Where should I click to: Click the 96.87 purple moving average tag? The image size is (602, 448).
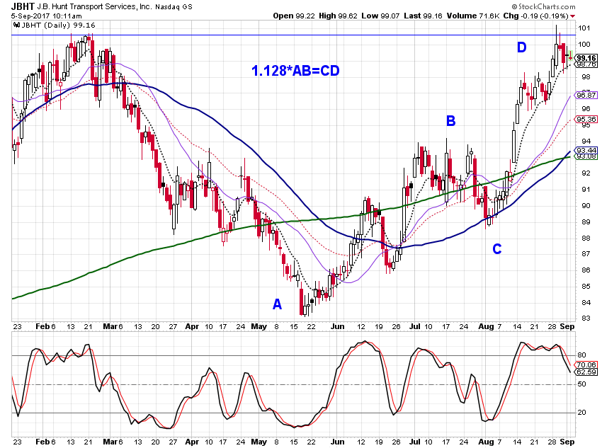pos(586,95)
